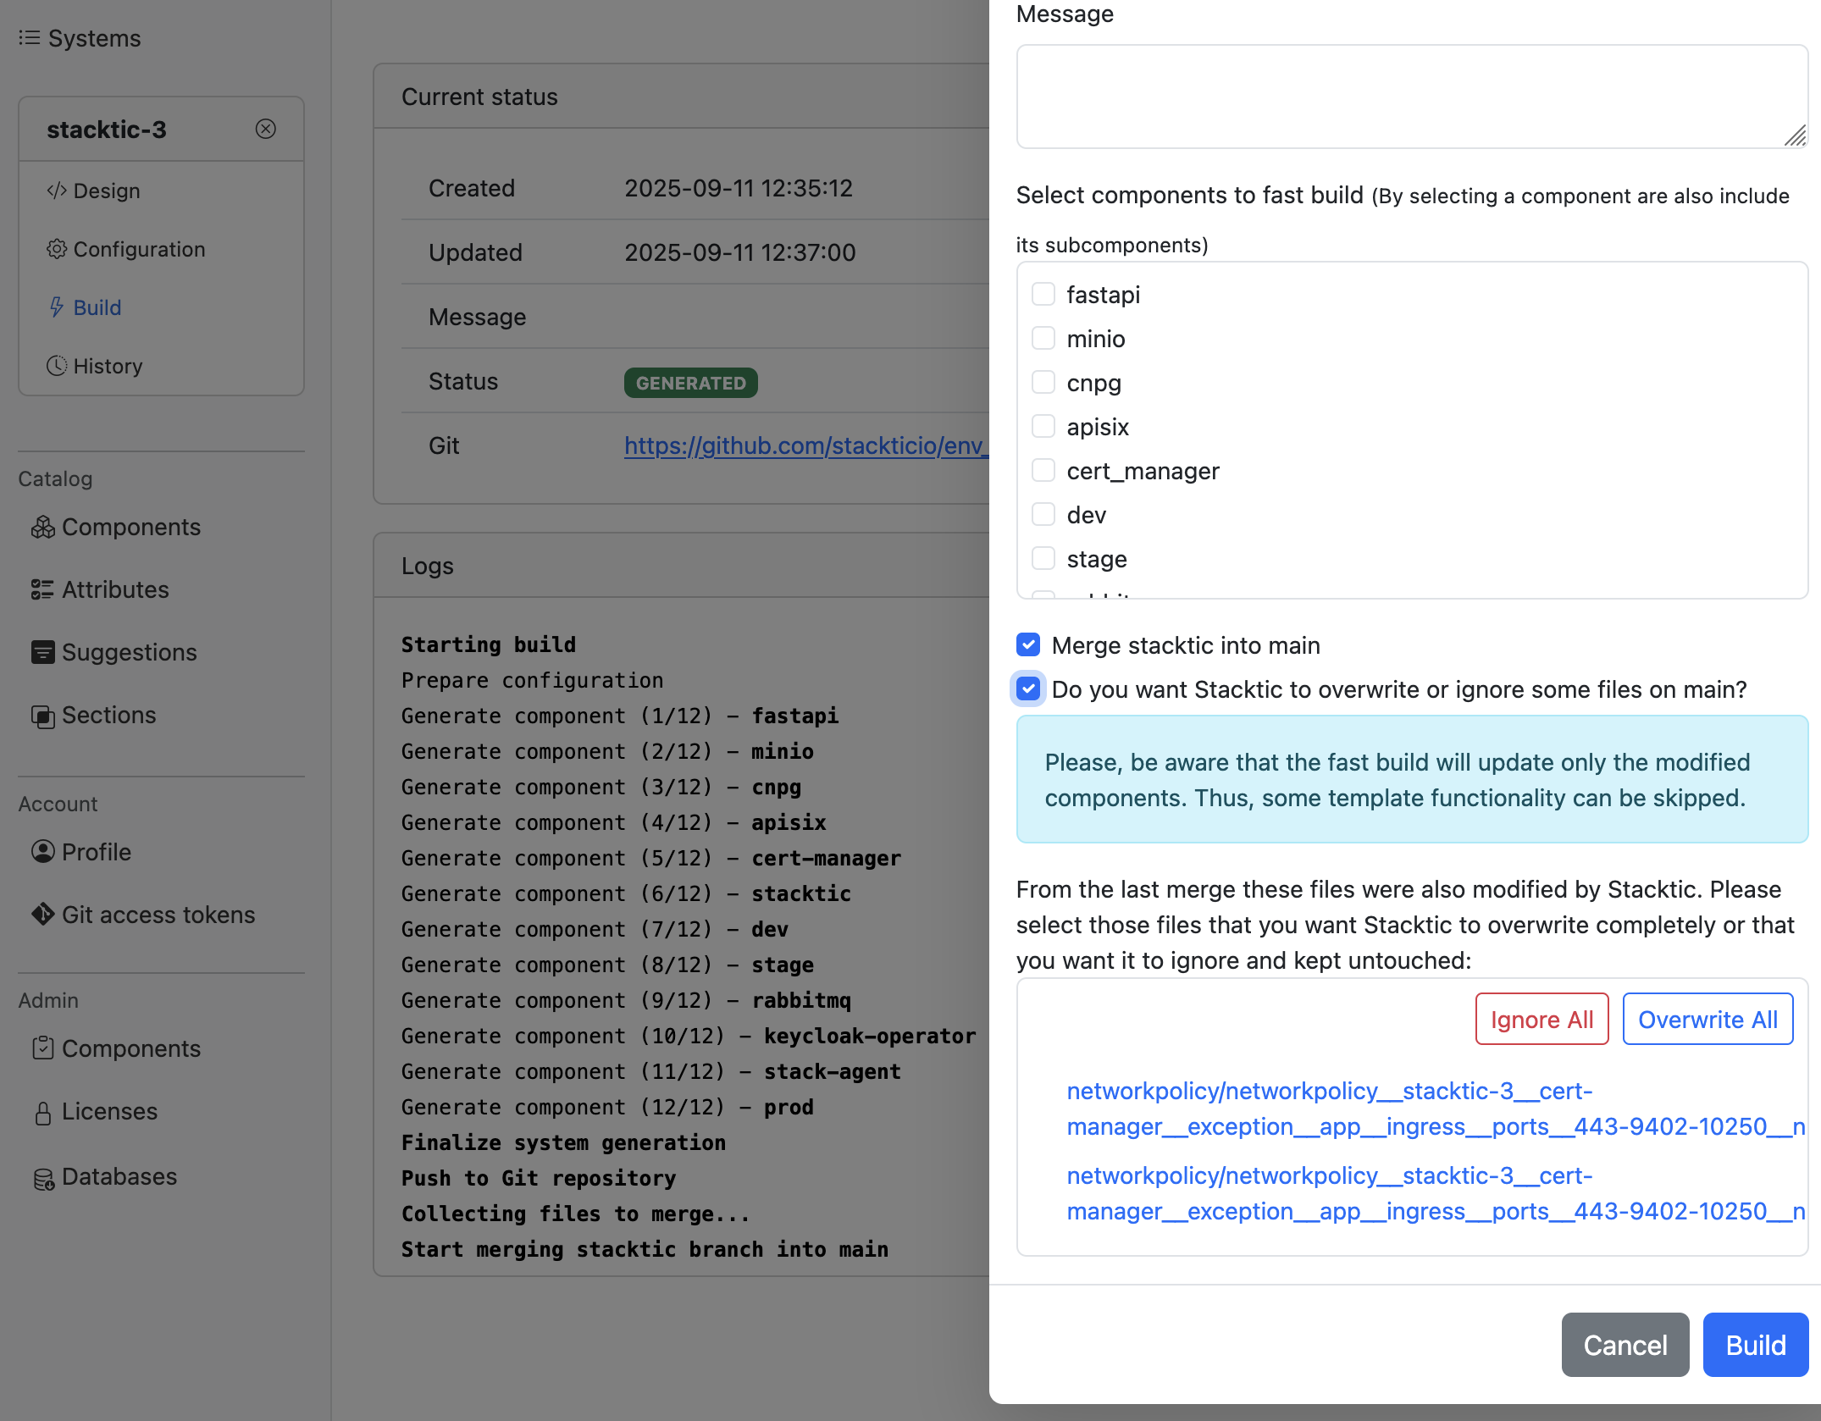Click the Licenses lock icon

coord(42,1112)
